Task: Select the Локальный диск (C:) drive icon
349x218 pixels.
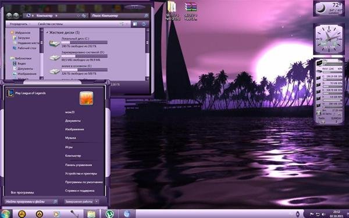Action: point(55,43)
